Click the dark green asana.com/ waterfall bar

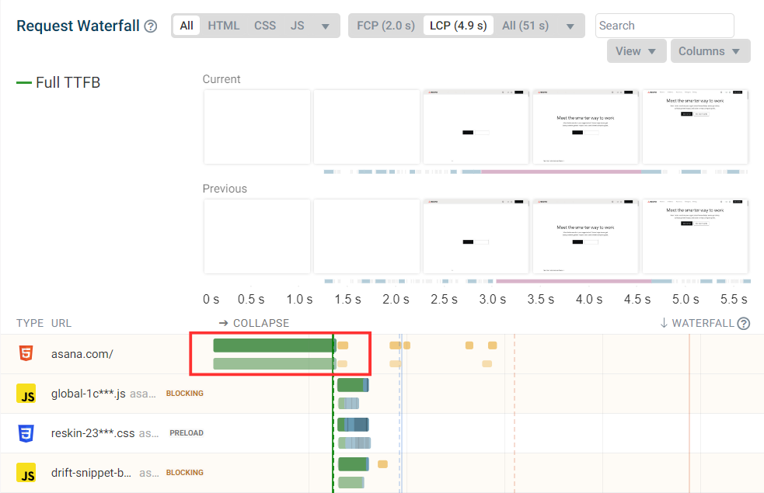(274, 345)
